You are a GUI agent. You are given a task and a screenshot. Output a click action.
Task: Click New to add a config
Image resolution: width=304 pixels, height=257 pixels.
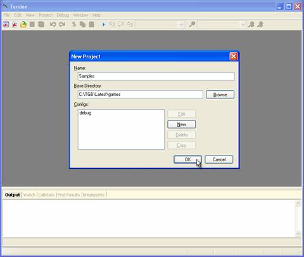(x=182, y=124)
